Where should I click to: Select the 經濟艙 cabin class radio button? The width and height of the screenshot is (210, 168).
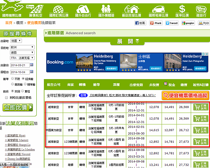tap(23, 78)
